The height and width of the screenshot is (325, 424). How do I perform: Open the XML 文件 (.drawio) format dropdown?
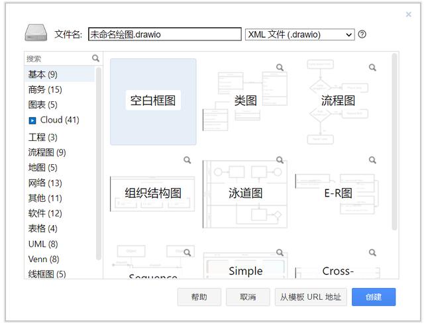tap(299, 34)
